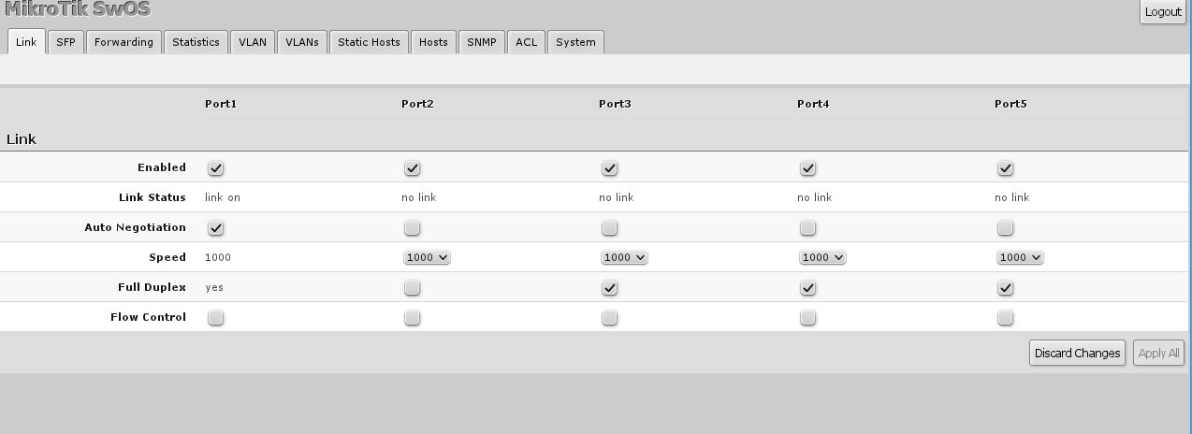The height and width of the screenshot is (434, 1192).
Task: Uncheck Full Duplex on Port4
Action: [807, 288]
